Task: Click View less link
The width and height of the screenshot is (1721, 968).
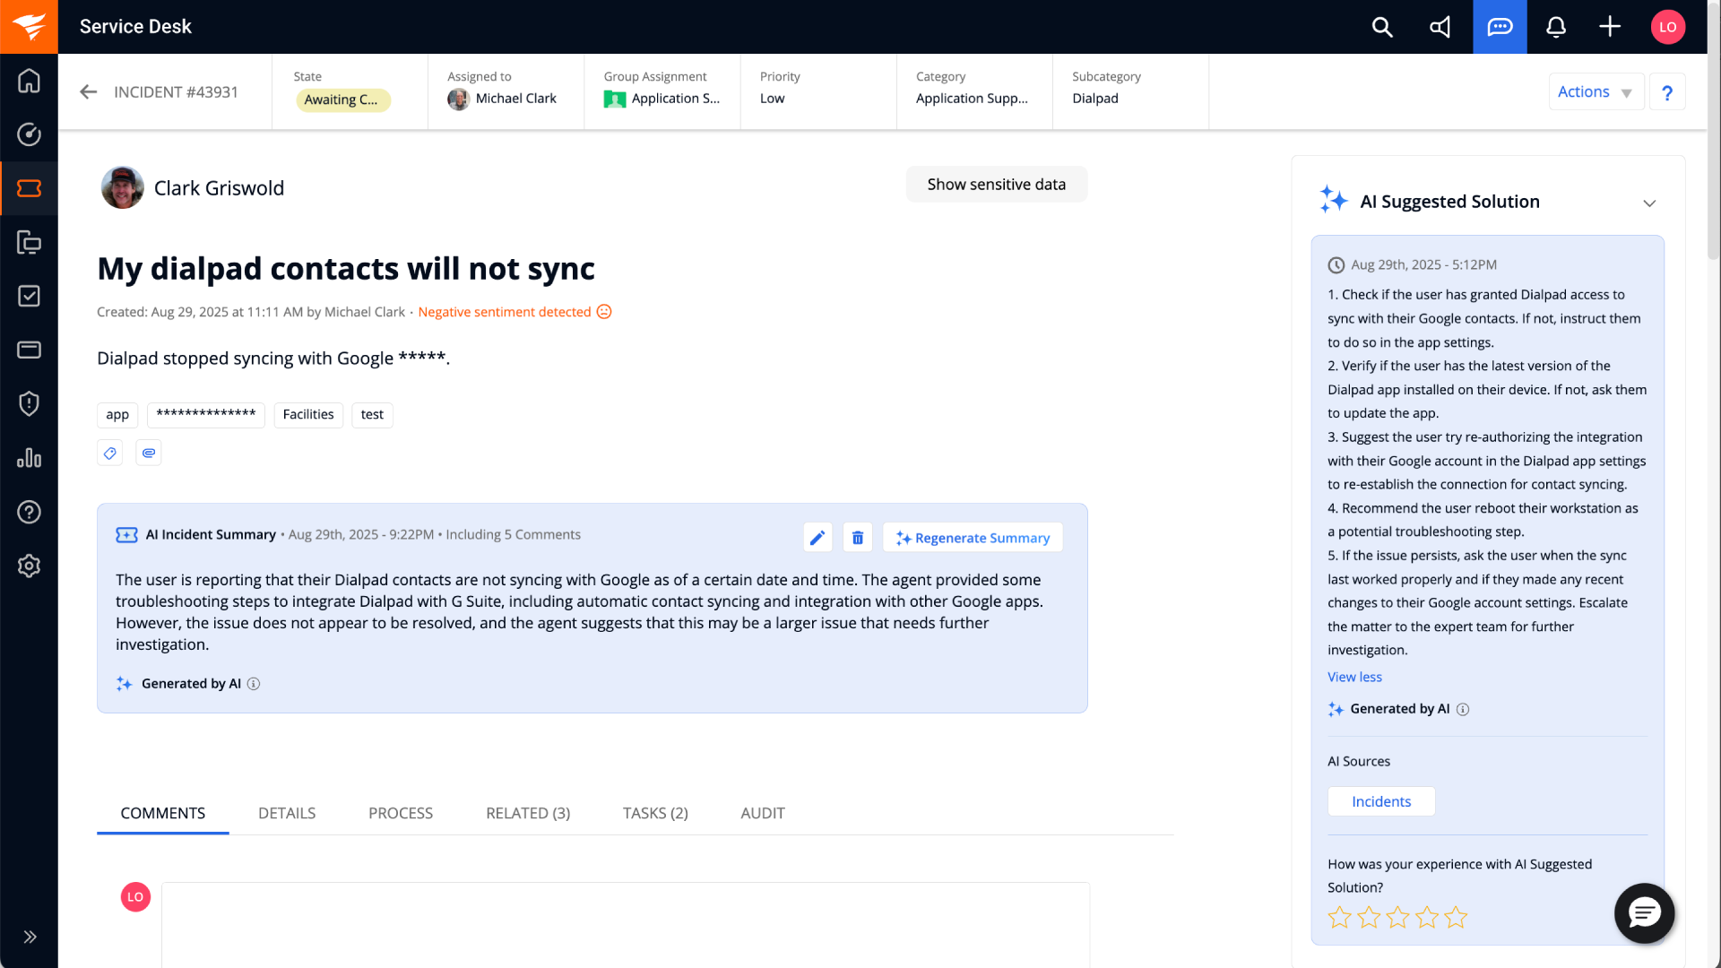Action: 1354,677
